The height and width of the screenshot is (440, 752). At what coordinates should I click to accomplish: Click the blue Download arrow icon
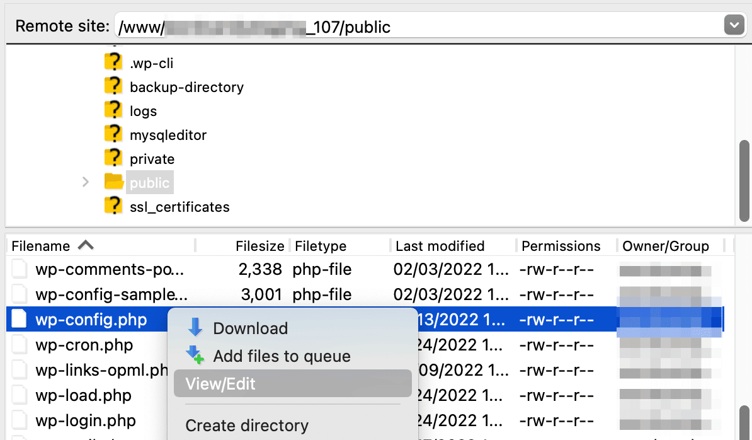196,328
